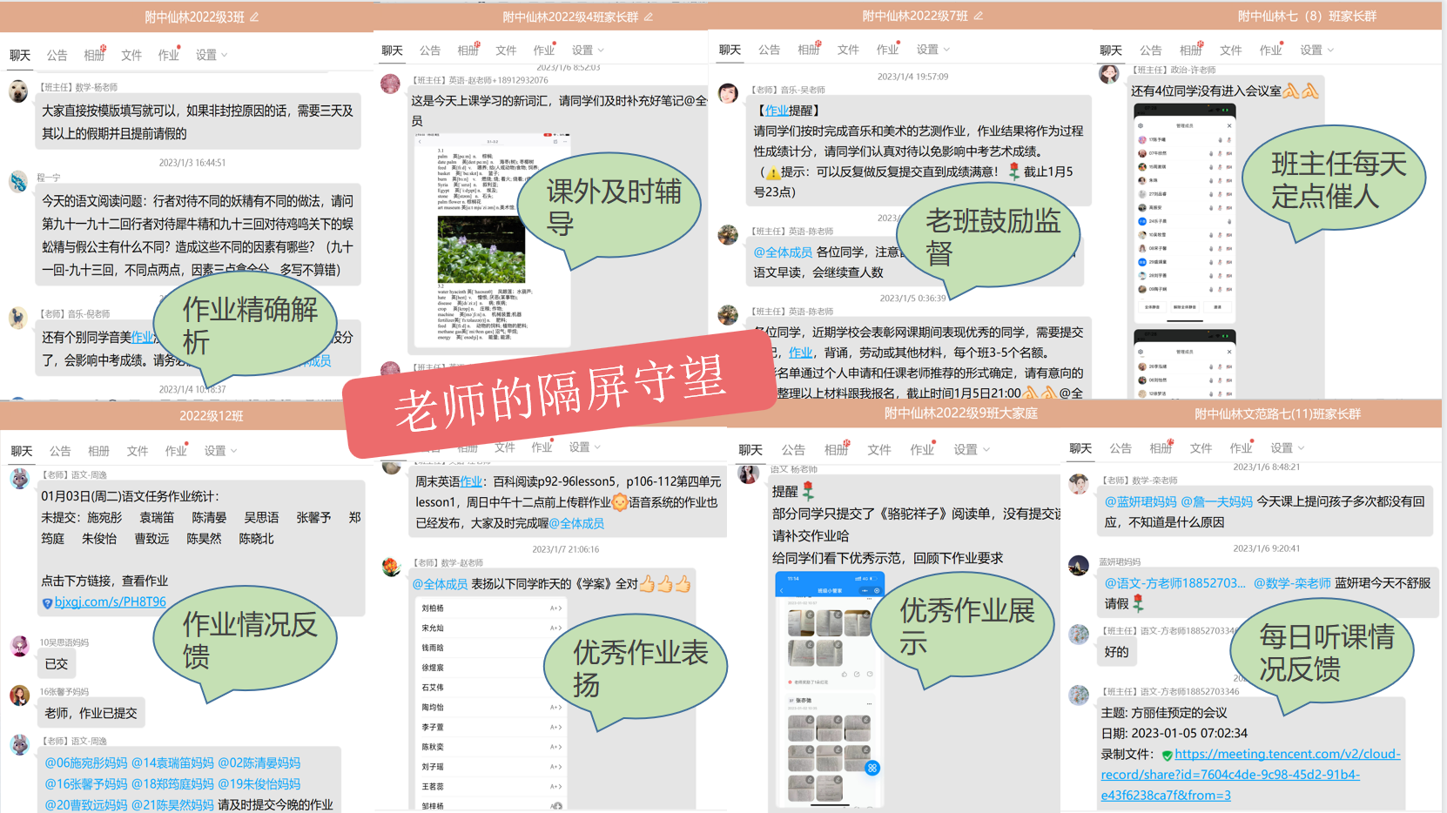
Task: Click the @06施宛彤妈妈 mention in 2022级12班
Action: (85, 763)
